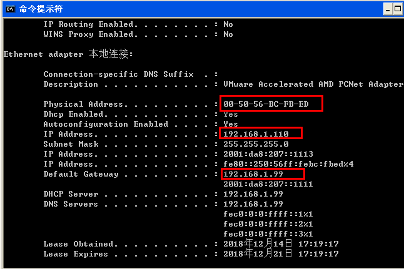404x269 pixels.
Task: Click the VMware Accelerated AMD PCNet description
Action: (x=313, y=84)
